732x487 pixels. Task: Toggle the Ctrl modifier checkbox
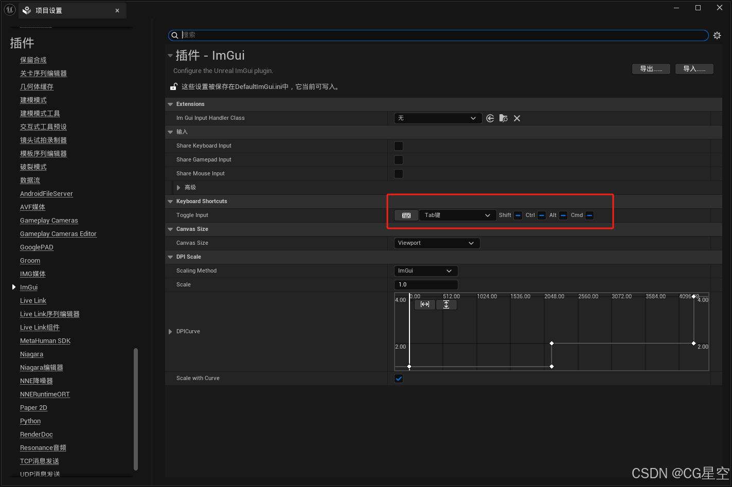(x=542, y=215)
